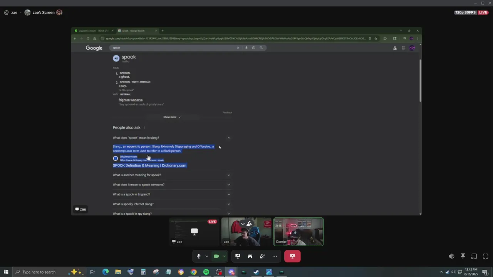The width and height of the screenshot is (493, 277).
Task: Open People also ask options menu
Action: tap(144, 128)
